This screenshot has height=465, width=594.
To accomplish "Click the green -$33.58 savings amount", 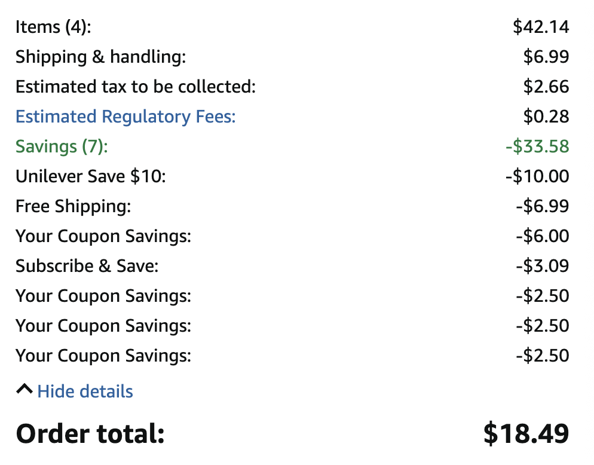I will pos(537,146).
